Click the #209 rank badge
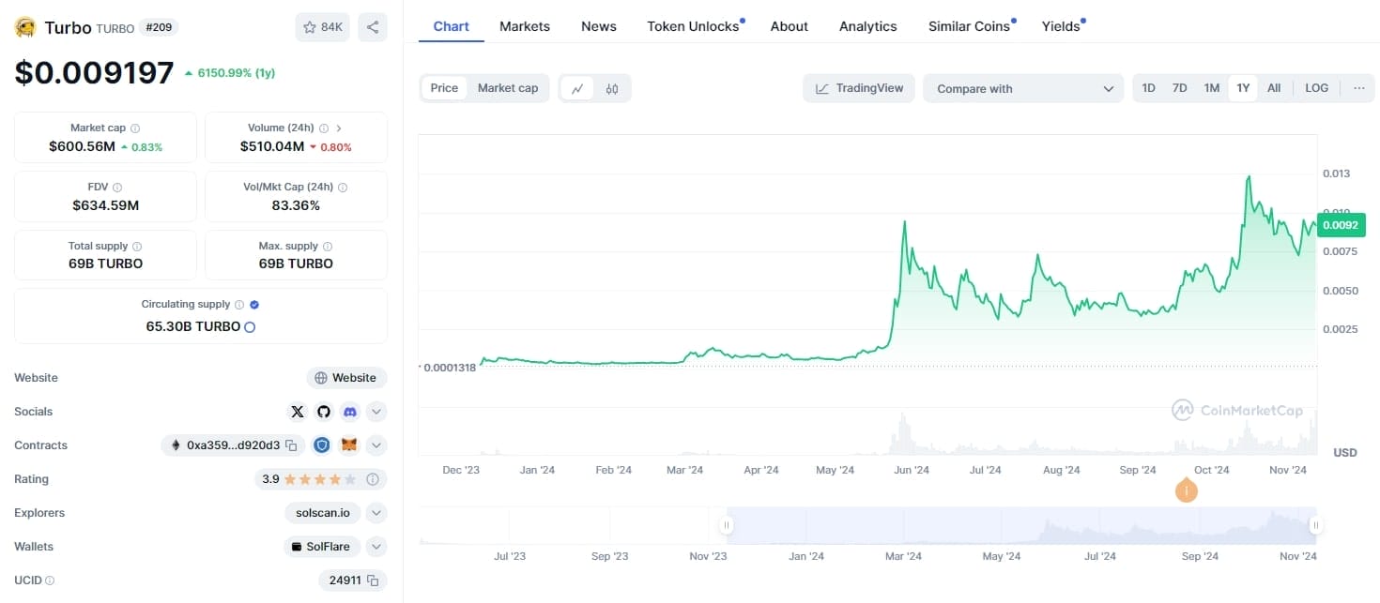The height and width of the screenshot is (603, 1380). tap(160, 28)
